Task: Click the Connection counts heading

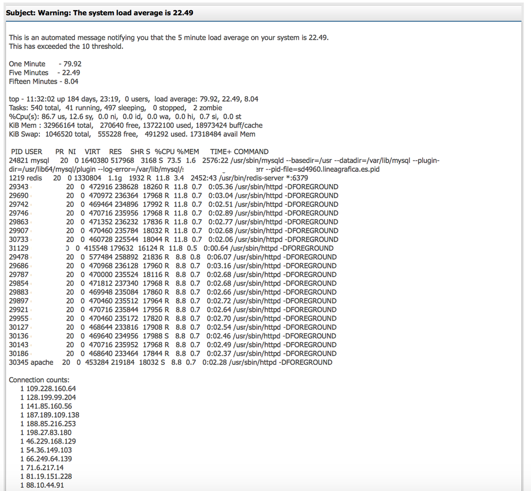Action: 39,380
